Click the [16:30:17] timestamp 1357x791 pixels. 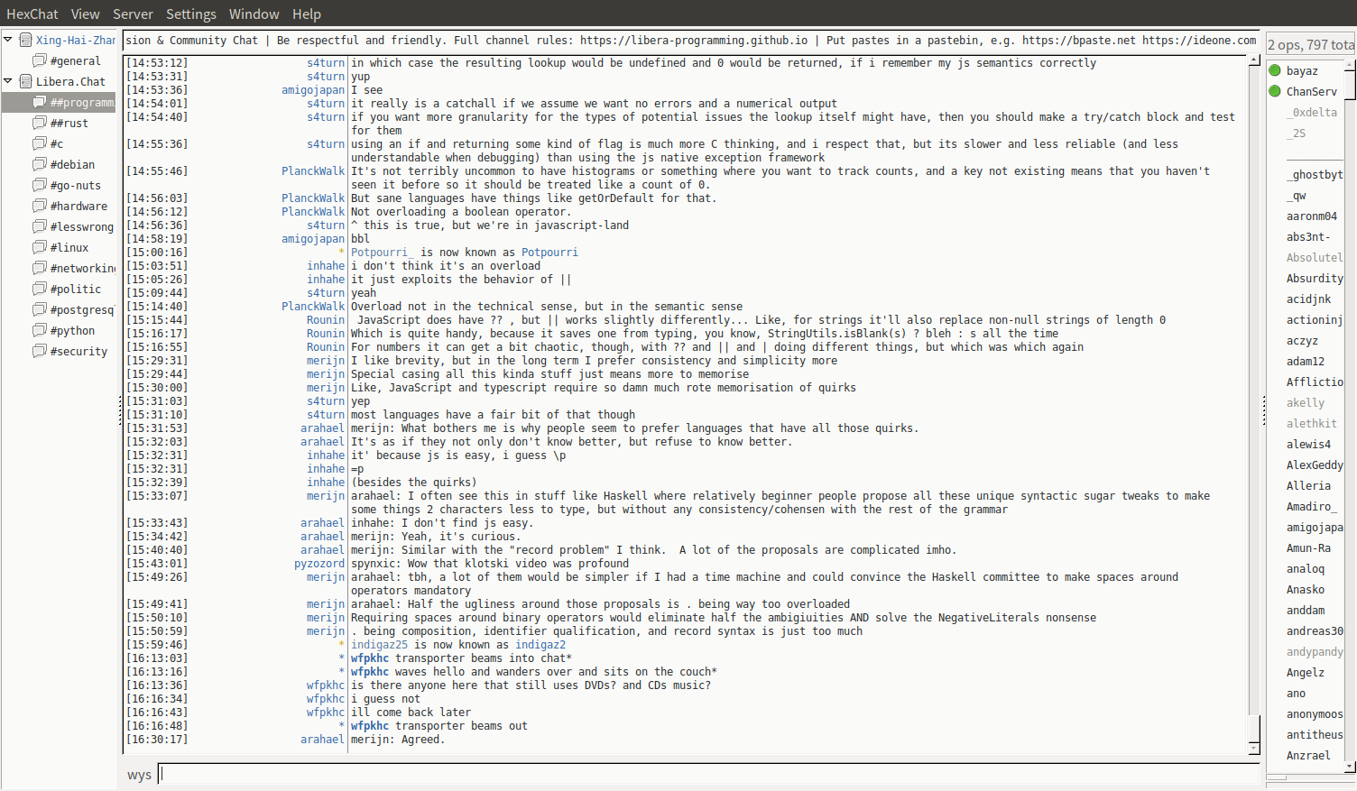tap(157, 739)
